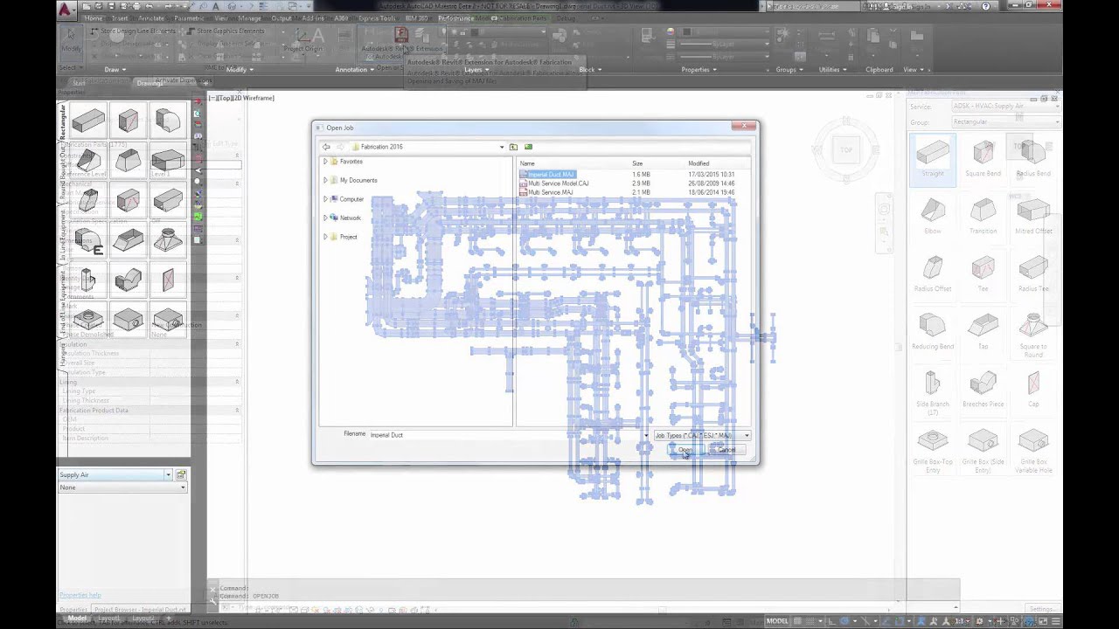Click the Modified column header
This screenshot has width=1119, height=629.
click(699, 163)
